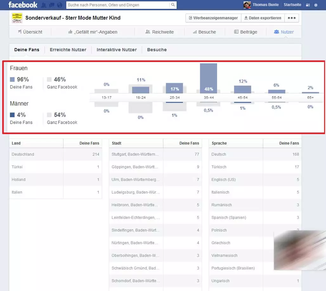This screenshot has height=291, width=326.
Task: Click the women bar for ages 45-54
Action: click(243, 90)
